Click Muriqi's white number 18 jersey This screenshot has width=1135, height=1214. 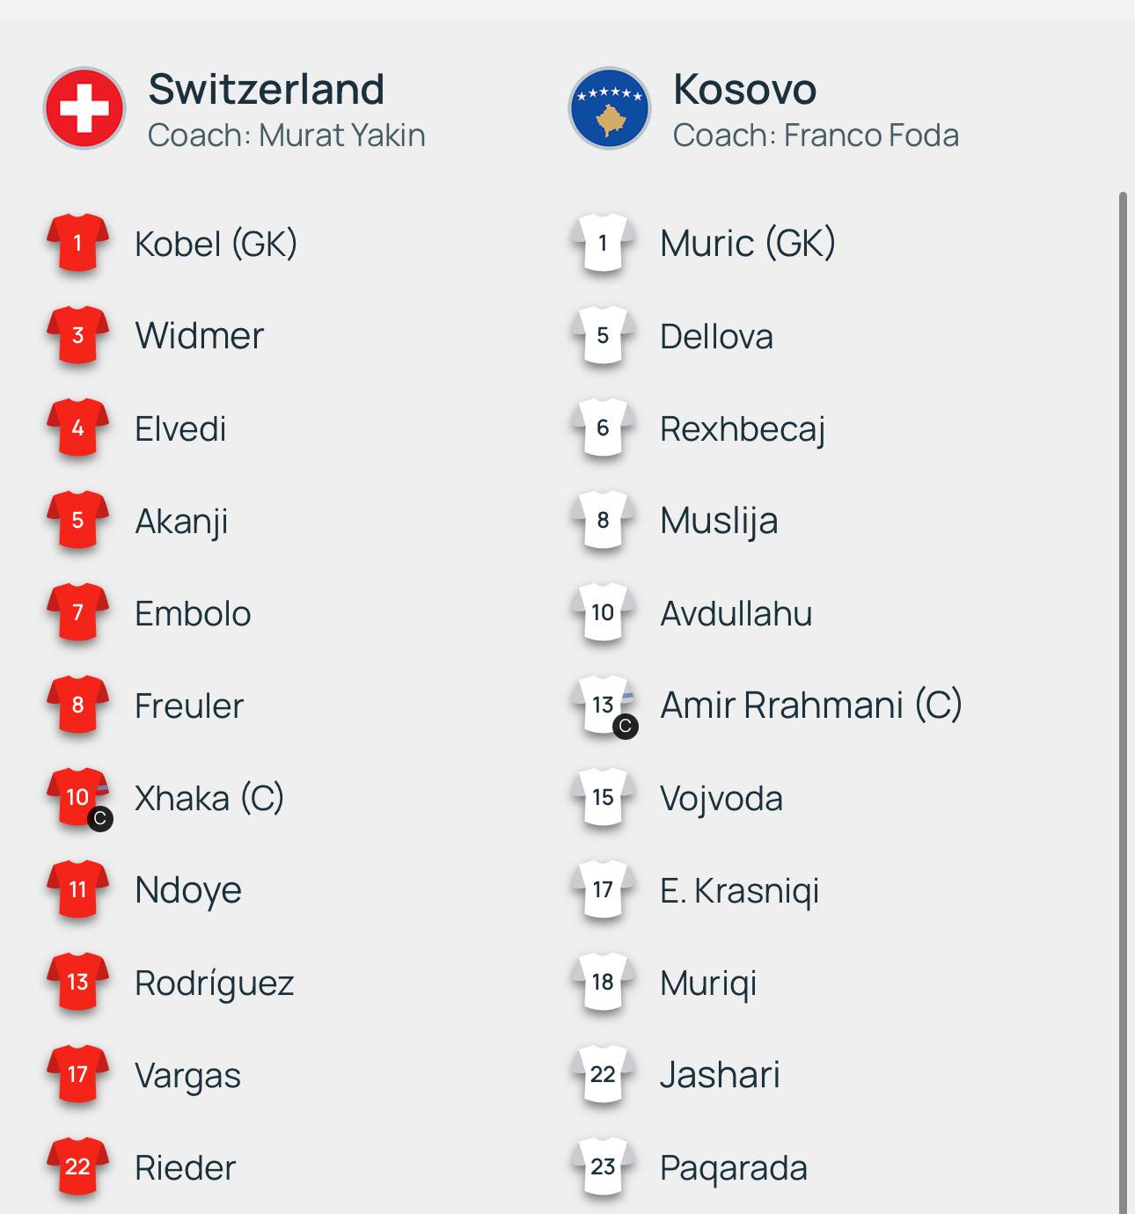pyautogui.click(x=604, y=983)
